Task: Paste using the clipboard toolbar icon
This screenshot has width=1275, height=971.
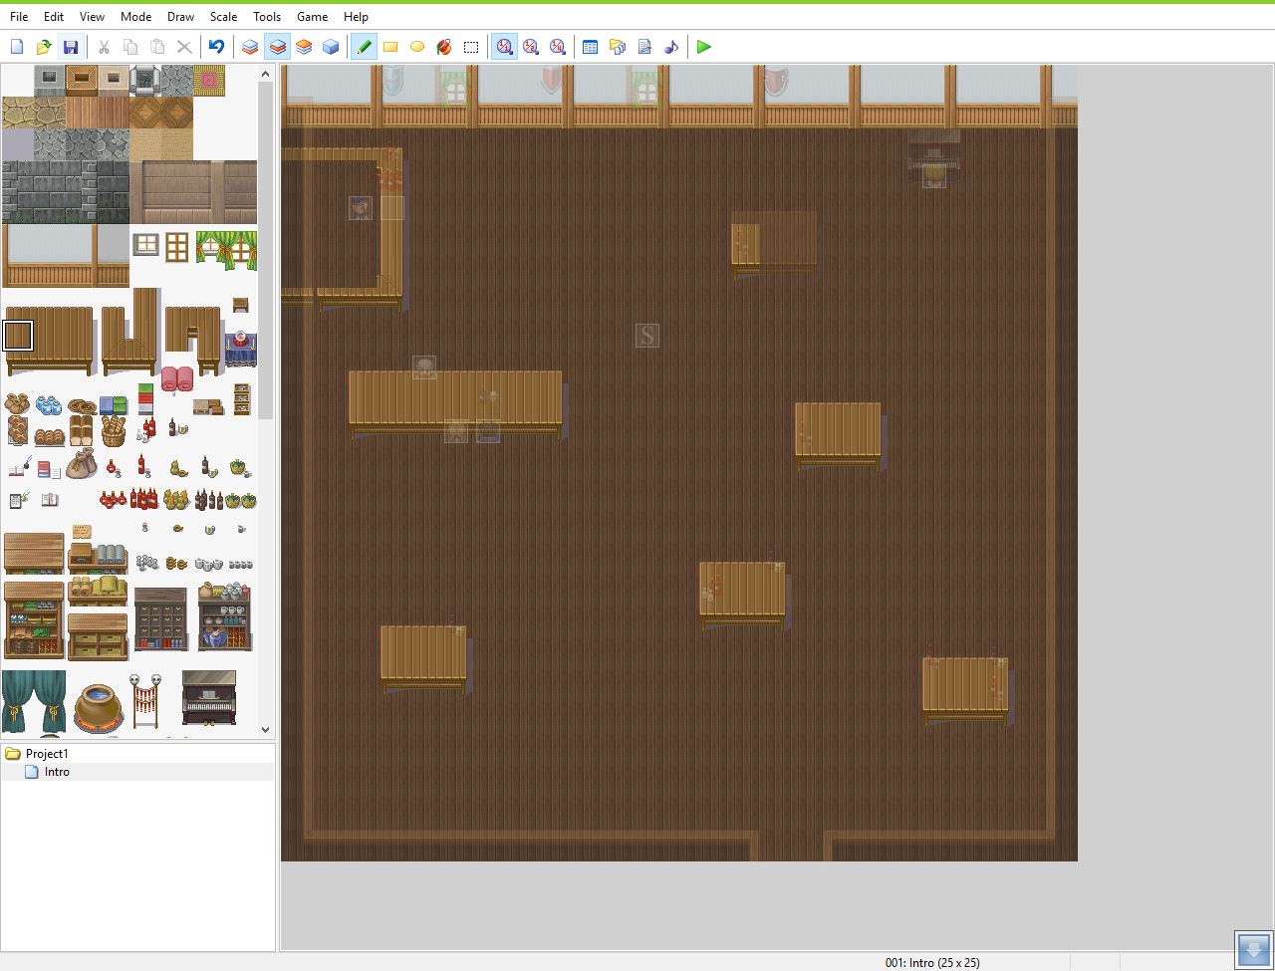Action: pos(157,47)
